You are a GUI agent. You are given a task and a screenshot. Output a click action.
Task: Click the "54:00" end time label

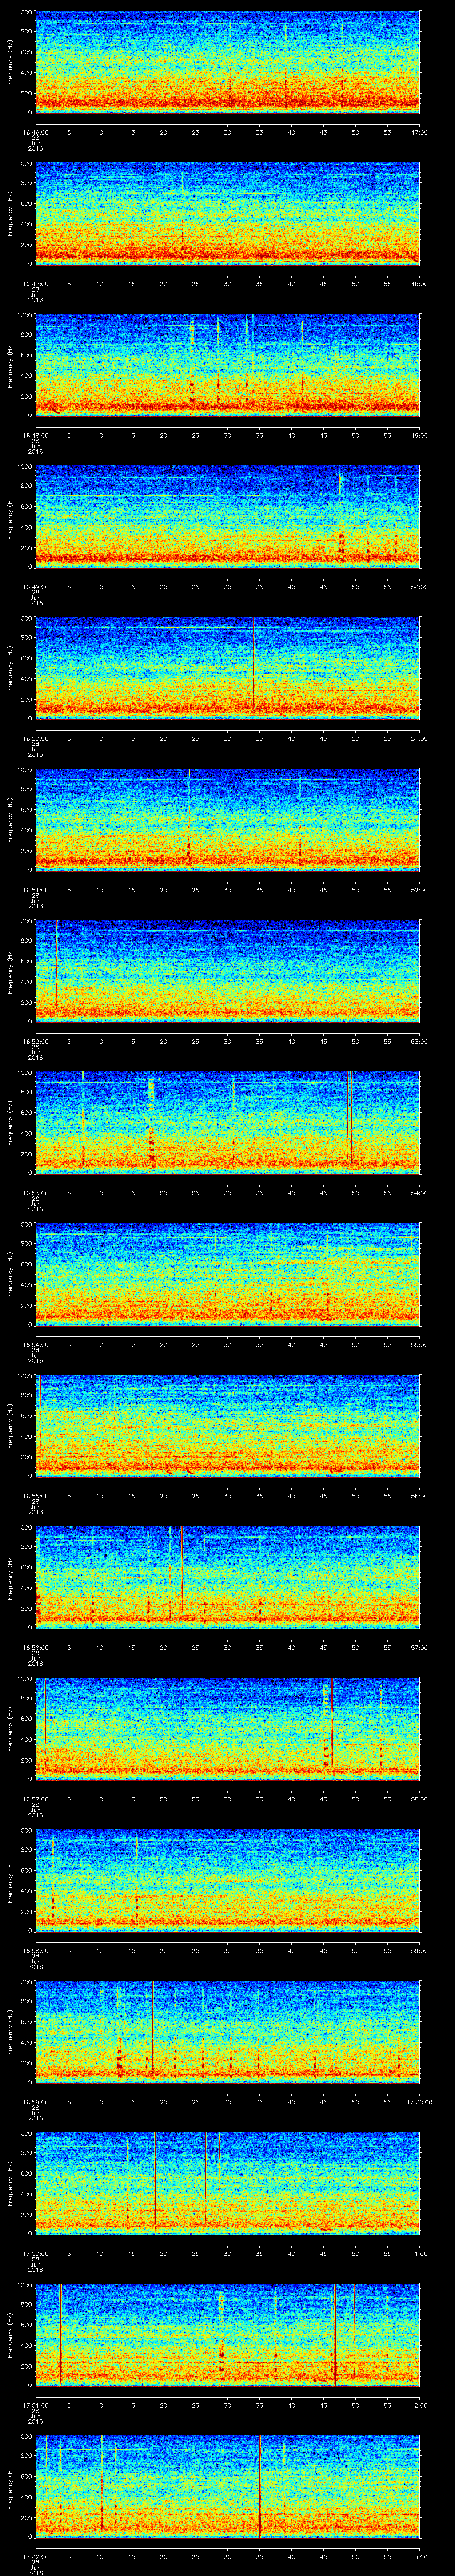(419, 1193)
